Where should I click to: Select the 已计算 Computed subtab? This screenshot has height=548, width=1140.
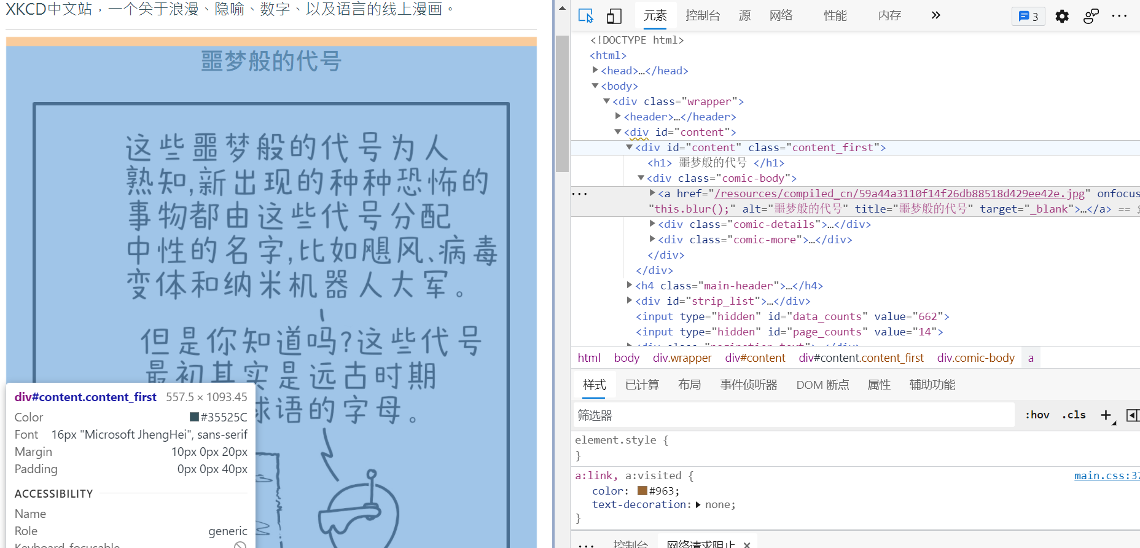[x=642, y=385]
